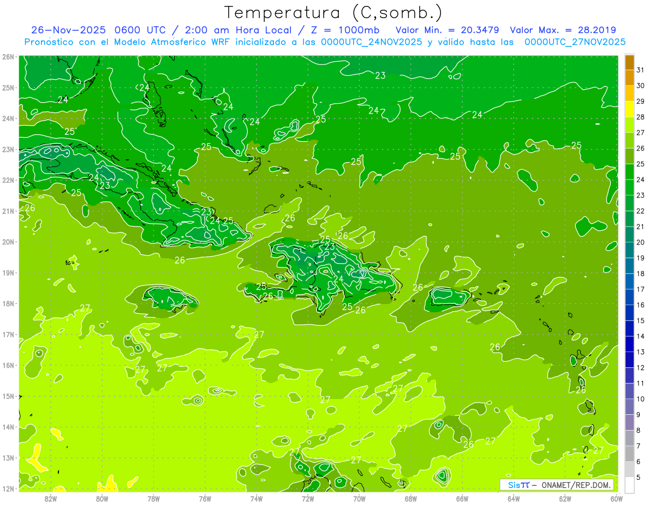Click legend scale number 14
The width and height of the screenshot is (655, 506).
(640, 336)
